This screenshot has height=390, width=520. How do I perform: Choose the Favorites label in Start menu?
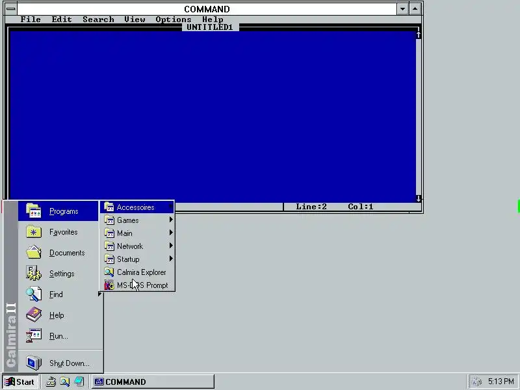[63, 232]
